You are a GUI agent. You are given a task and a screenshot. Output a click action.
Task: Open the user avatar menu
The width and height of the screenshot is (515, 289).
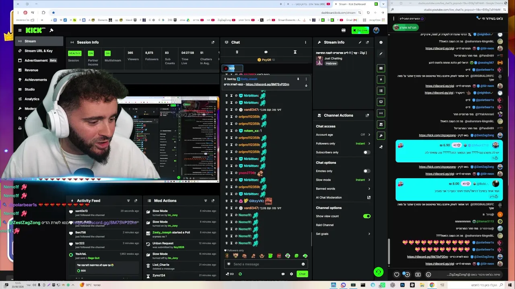tap(376, 30)
